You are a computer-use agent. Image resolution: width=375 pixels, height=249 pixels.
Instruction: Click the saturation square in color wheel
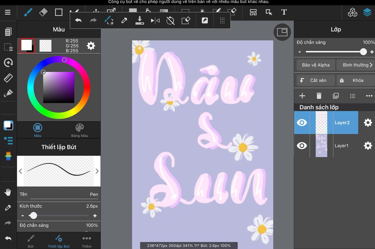tap(59, 87)
